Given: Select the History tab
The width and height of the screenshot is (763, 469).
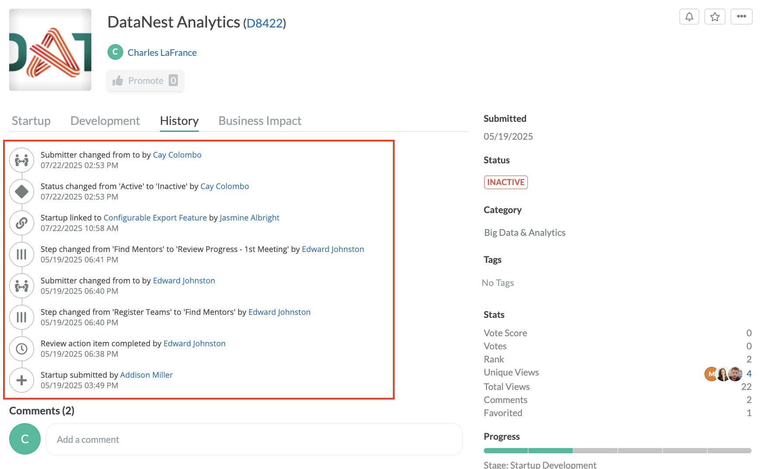Looking at the screenshot, I should 179,121.
